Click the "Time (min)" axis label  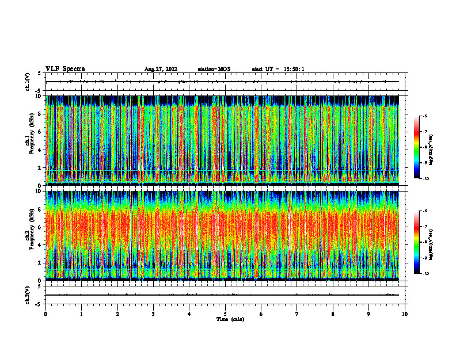230,319
